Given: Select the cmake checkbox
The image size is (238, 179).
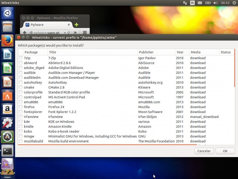Looking at the screenshot, I should click(x=20, y=87).
